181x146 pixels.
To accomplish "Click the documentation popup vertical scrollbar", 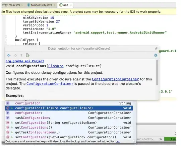I will click(x=157, y=72).
